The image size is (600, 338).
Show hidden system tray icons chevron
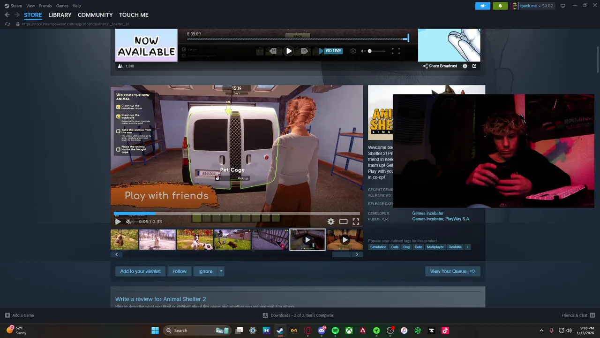pyautogui.click(x=541, y=330)
